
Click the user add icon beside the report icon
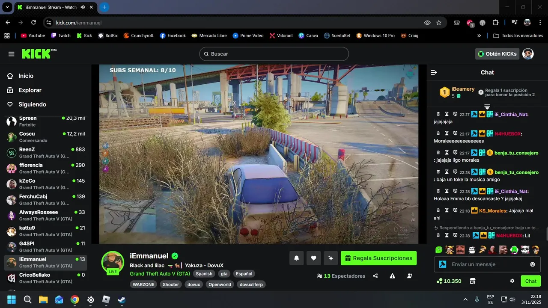pyautogui.click(x=410, y=276)
